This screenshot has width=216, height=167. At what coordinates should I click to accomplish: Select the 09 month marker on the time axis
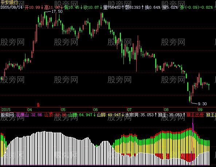pos(200,110)
